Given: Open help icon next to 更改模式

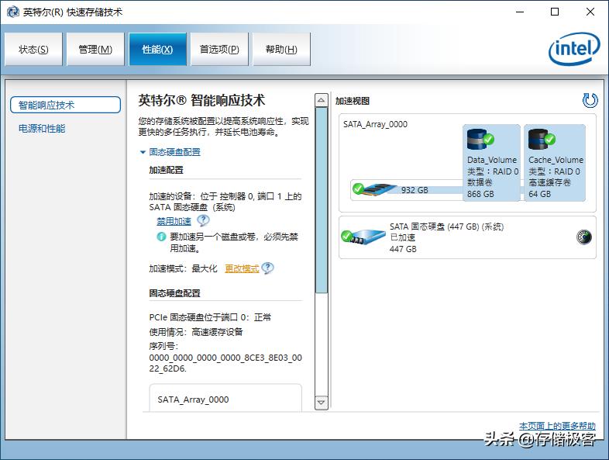Looking at the screenshot, I should coord(267,268).
